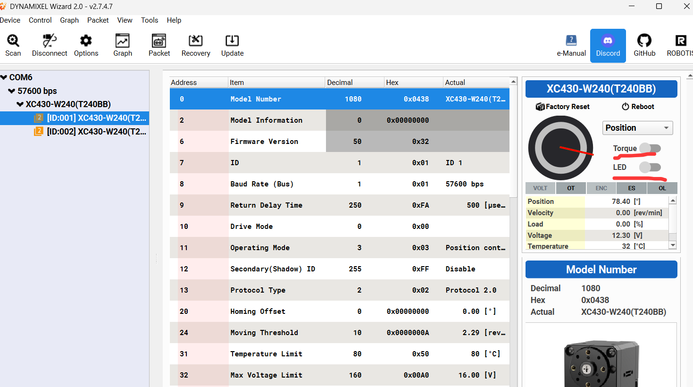693x387 pixels.
Task: Click the OL status indicator
Action: (662, 188)
